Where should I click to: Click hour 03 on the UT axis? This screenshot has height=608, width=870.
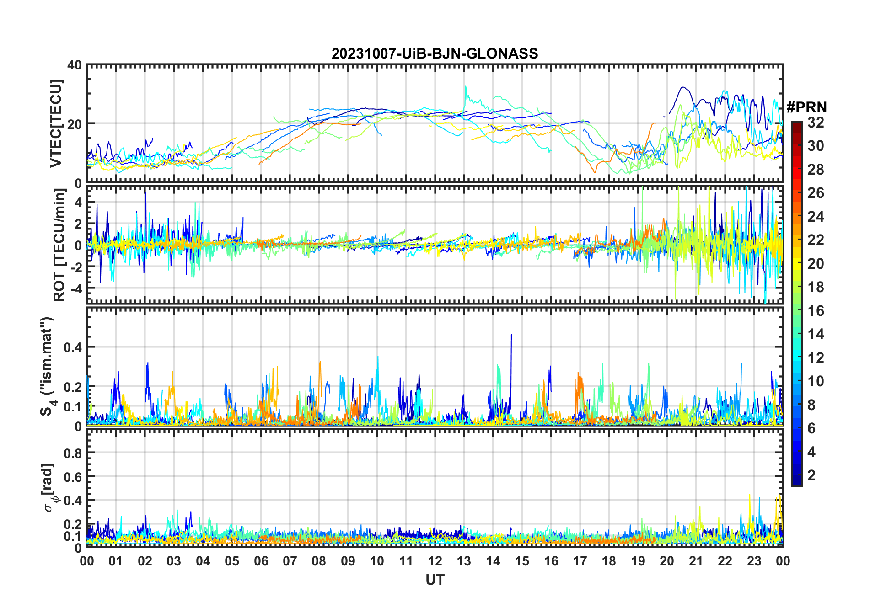pos(174,561)
